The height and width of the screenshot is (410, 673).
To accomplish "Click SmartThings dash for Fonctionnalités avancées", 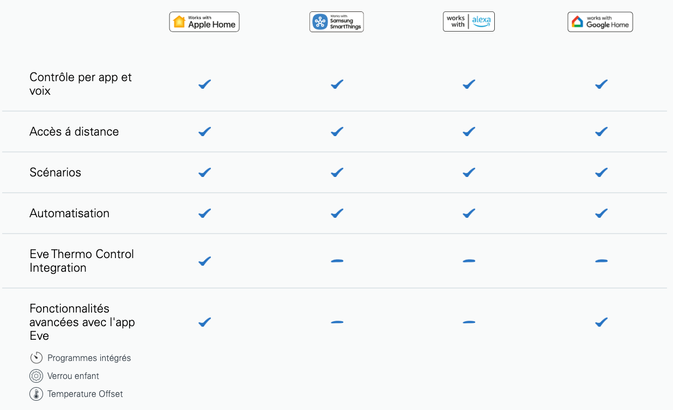I will 337,322.
